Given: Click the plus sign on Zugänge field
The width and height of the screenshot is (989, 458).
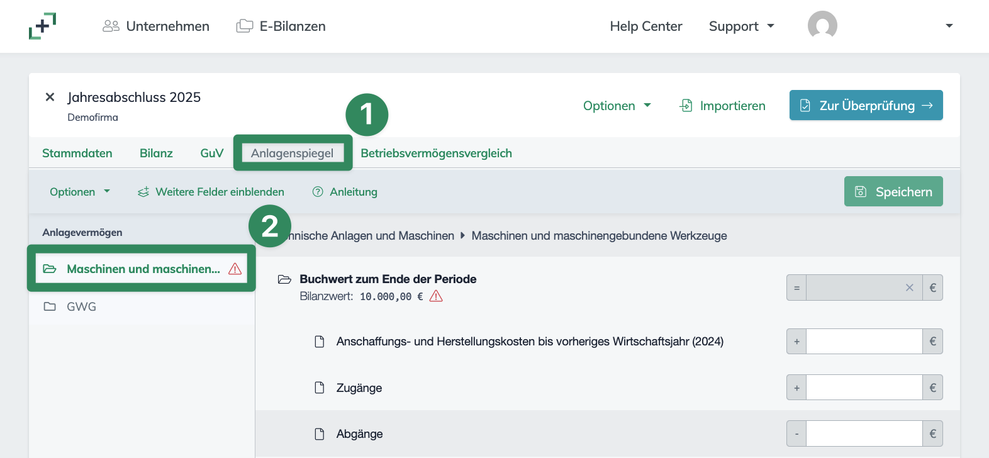Looking at the screenshot, I should pos(796,388).
